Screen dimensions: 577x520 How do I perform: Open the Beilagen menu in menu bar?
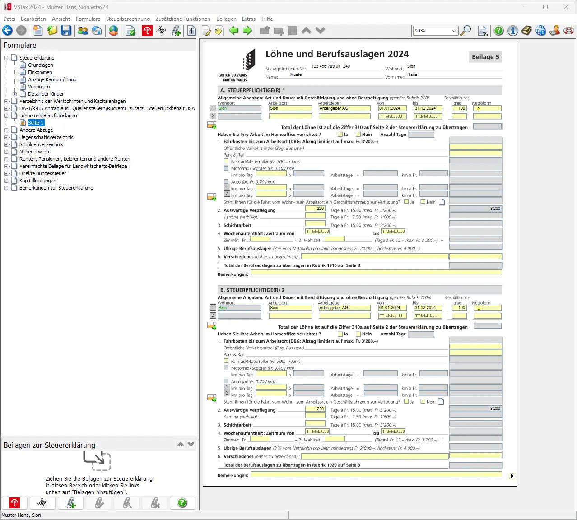[x=226, y=19]
